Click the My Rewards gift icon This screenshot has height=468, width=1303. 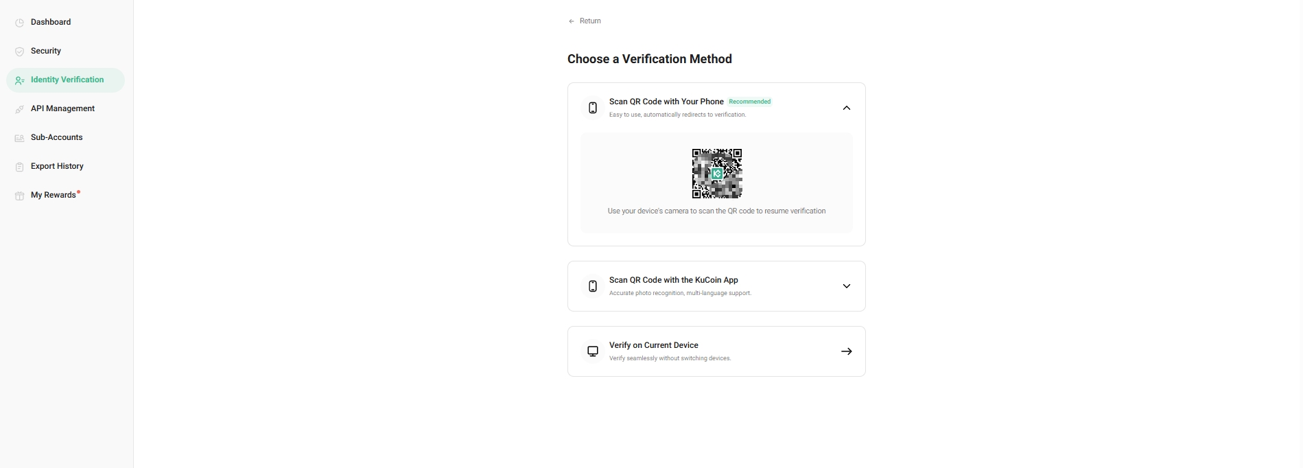pos(19,196)
